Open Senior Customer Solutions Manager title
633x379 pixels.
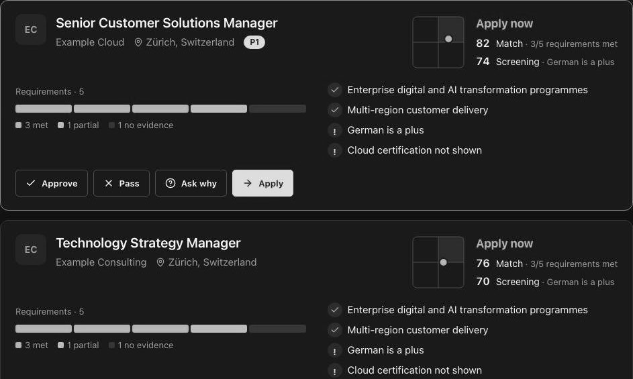(166, 23)
